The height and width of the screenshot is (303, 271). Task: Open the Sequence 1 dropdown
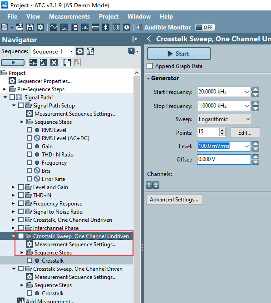pyautogui.click(x=71, y=51)
